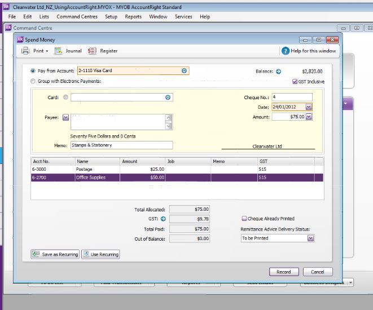Click the Job column header
The height and width of the screenshot is (310, 373).
(x=188, y=161)
